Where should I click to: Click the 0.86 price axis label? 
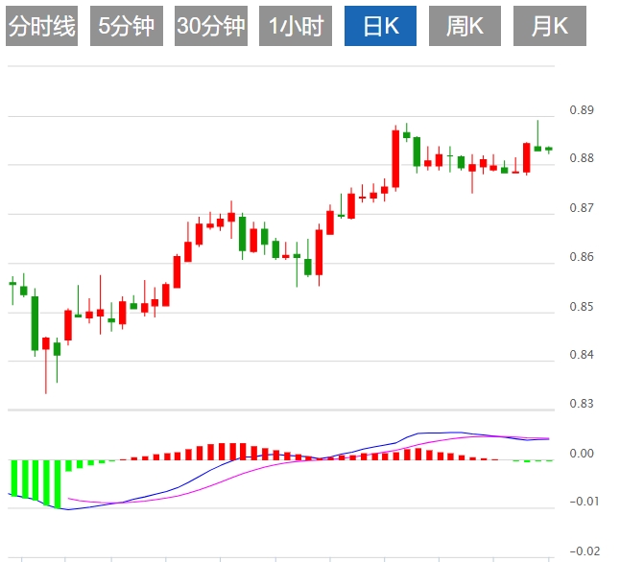coord(582,257)
